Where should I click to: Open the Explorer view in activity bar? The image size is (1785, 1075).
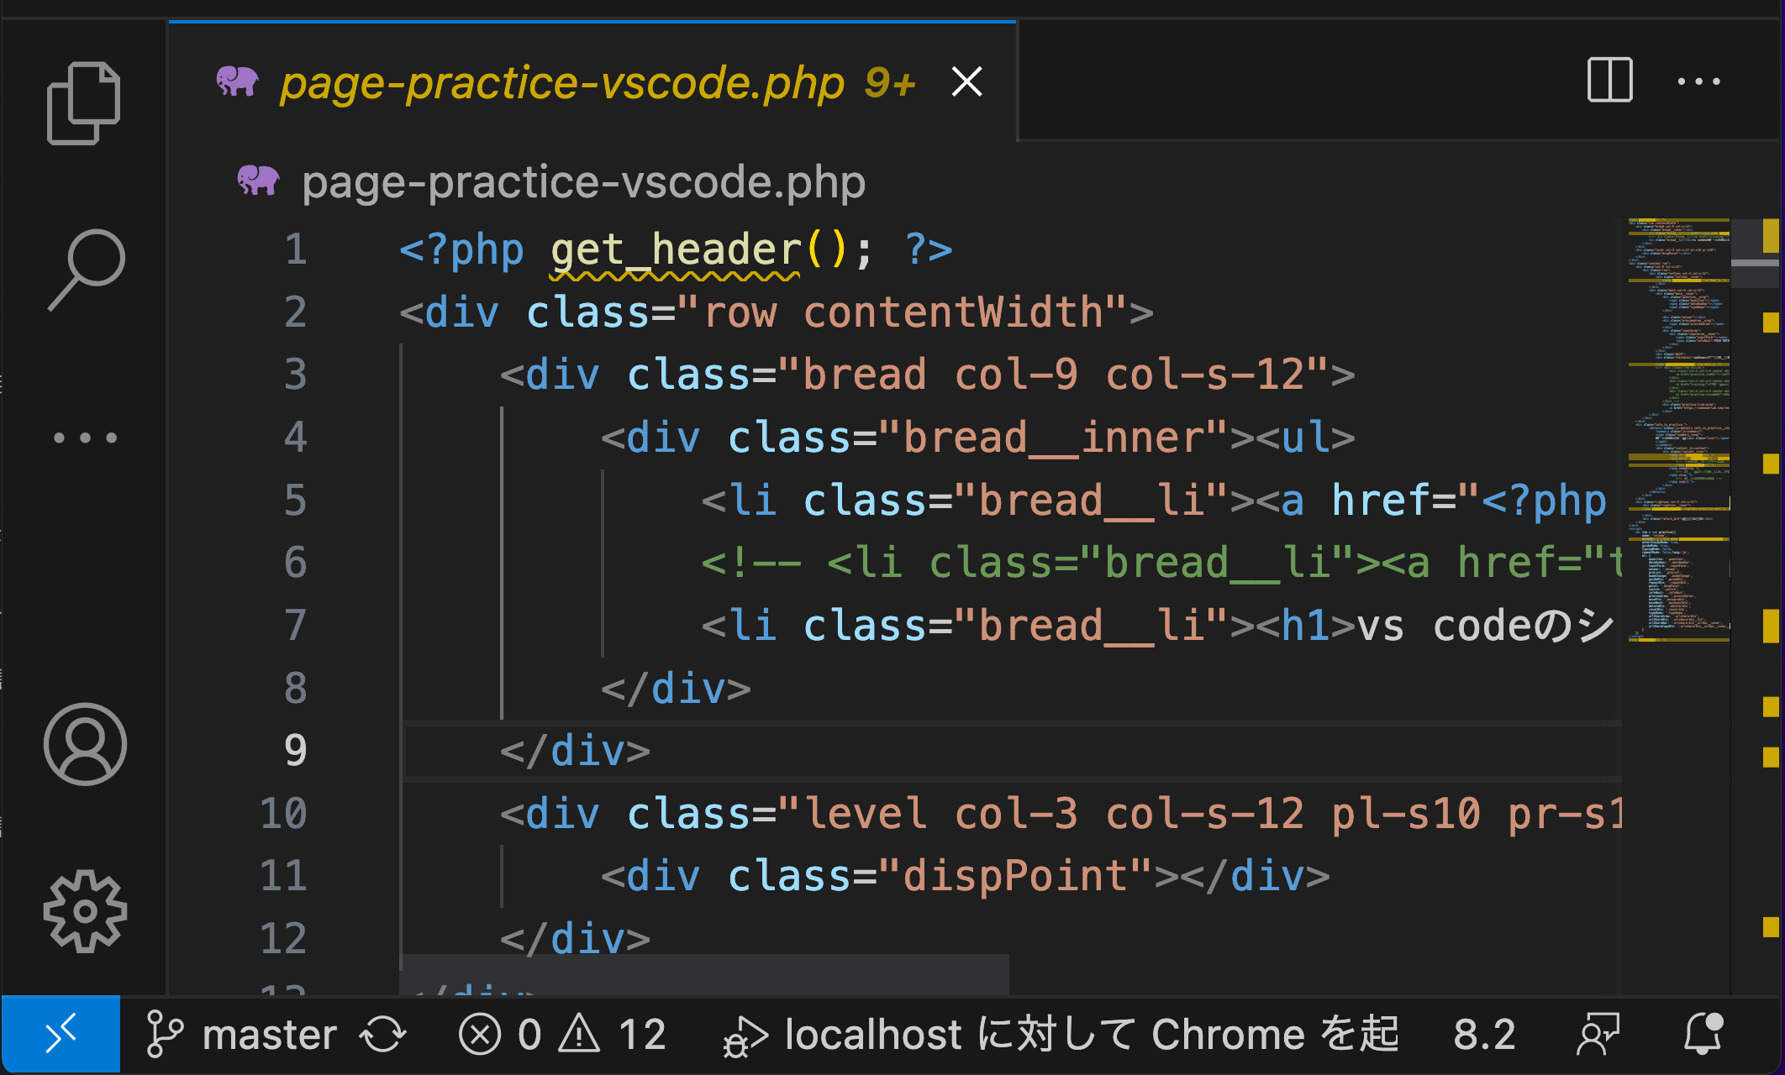pos(84,103)
